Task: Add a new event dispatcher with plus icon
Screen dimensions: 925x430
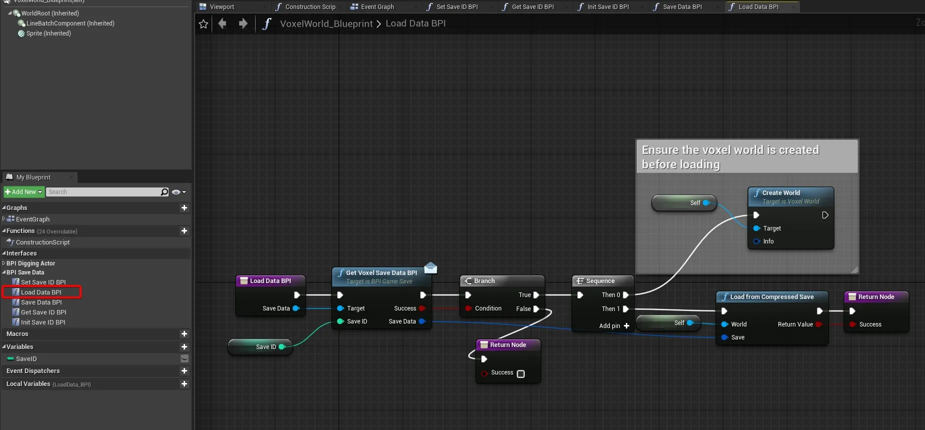Action: coord(184,371)
